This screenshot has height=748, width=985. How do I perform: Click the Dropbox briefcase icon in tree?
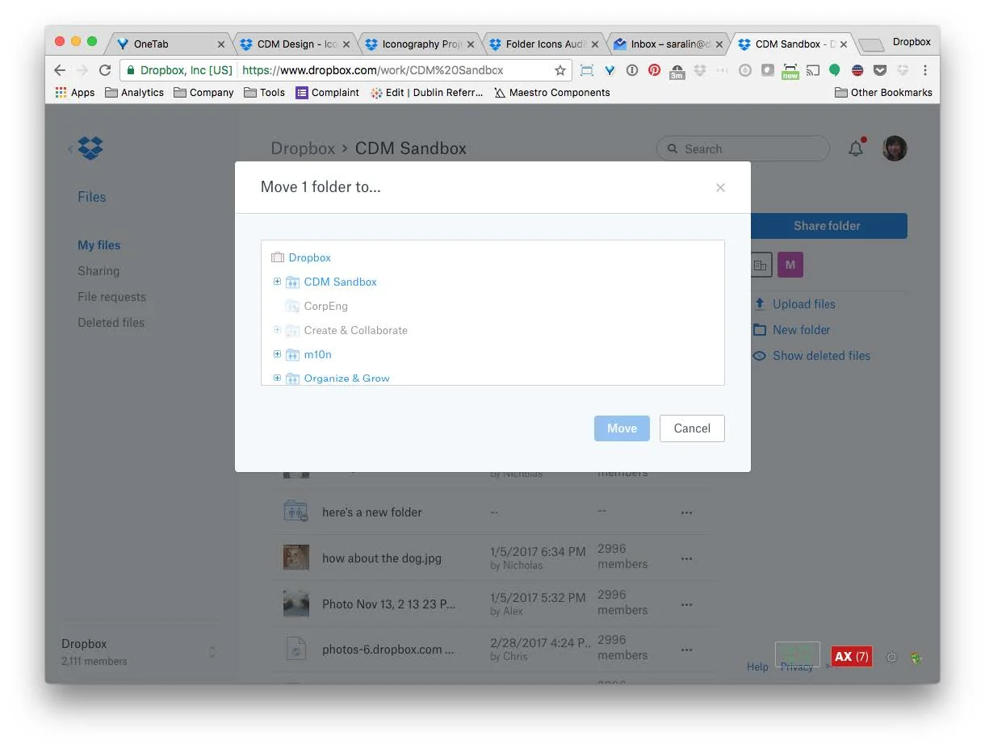(x=278, y=257)
